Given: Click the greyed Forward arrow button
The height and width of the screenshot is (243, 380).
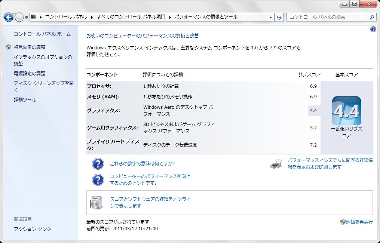Looking at the screenshot, I should pos(19,17).
